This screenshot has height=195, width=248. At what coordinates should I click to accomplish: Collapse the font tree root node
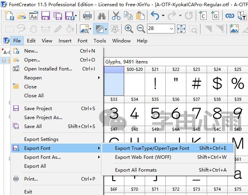4,60
